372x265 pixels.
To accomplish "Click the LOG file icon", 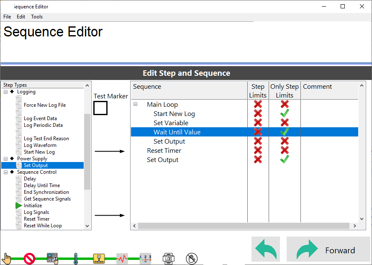I will (168, 258).
